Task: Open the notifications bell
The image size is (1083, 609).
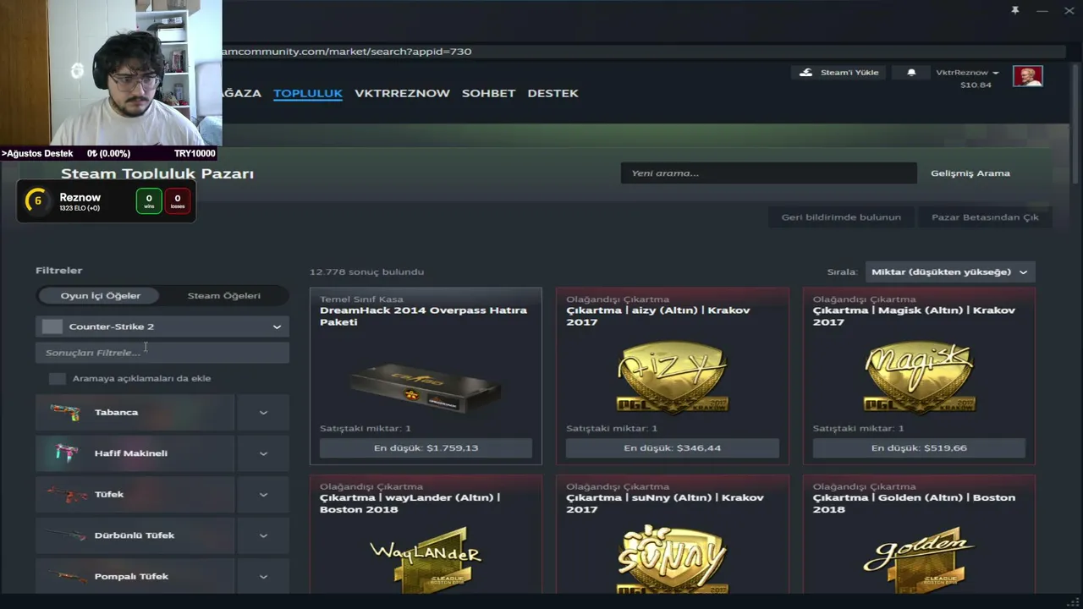Action: coord(911,73)
